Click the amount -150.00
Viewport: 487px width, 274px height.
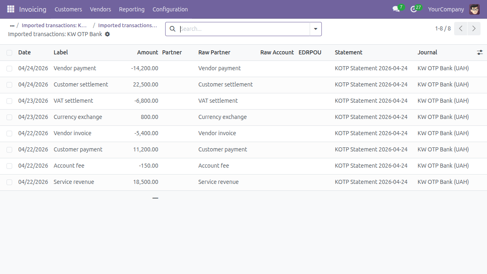pos(149,166)
